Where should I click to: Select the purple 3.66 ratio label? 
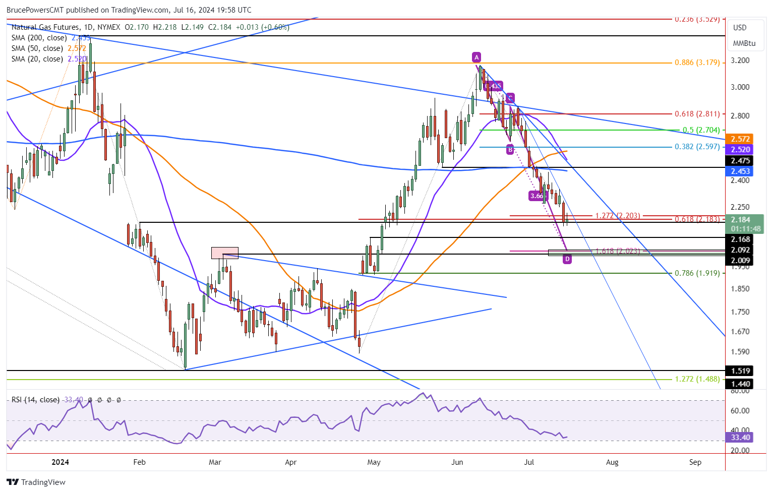click(538, 196)
